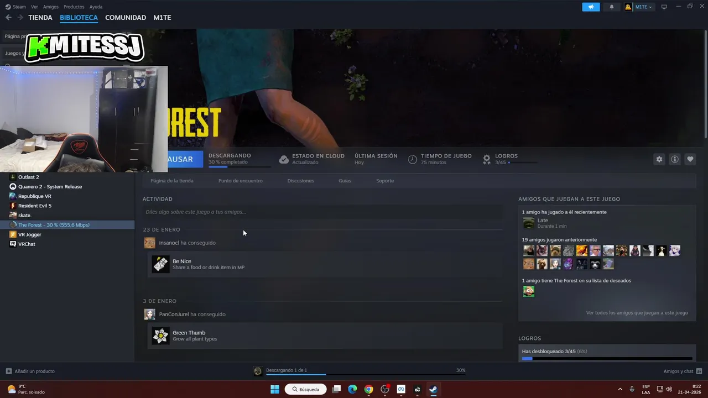Click the plus icon for Añadir un producto
Viewport: 708px width, 398px height.
coord(8,371)
